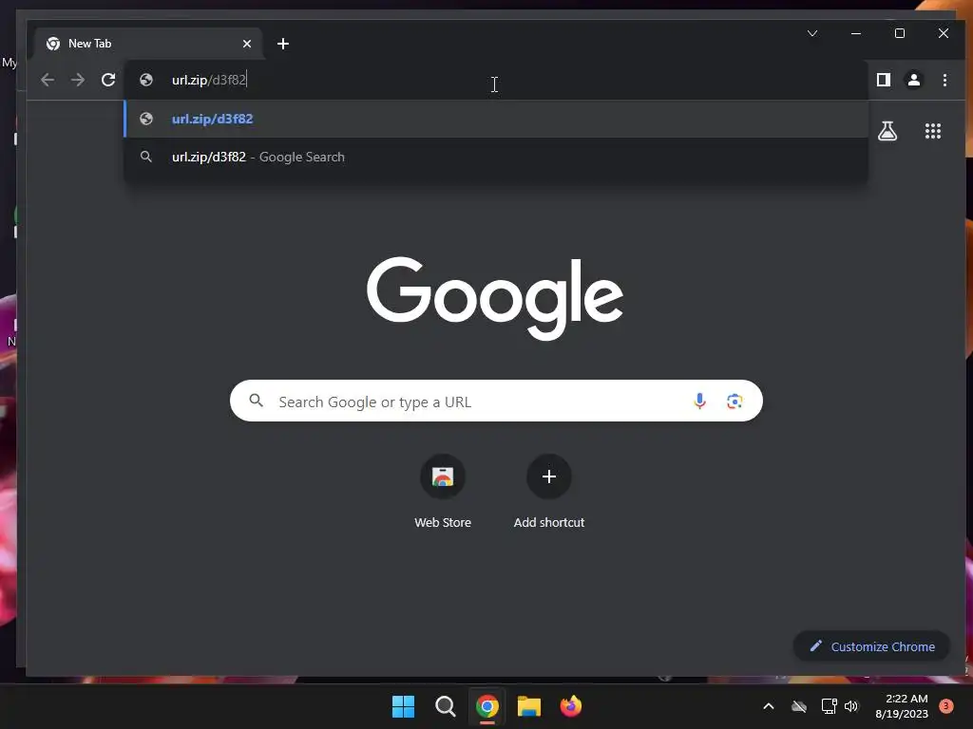The width and height of the screenshot is (973, 729).
Task: Close the New Tab tab
Action: 247,44
